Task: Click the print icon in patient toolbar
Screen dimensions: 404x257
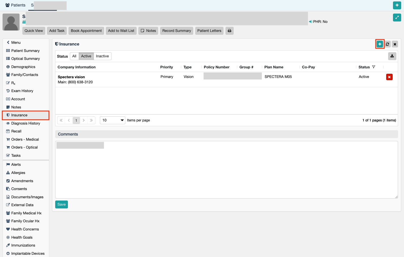Action: pos(229,31)
